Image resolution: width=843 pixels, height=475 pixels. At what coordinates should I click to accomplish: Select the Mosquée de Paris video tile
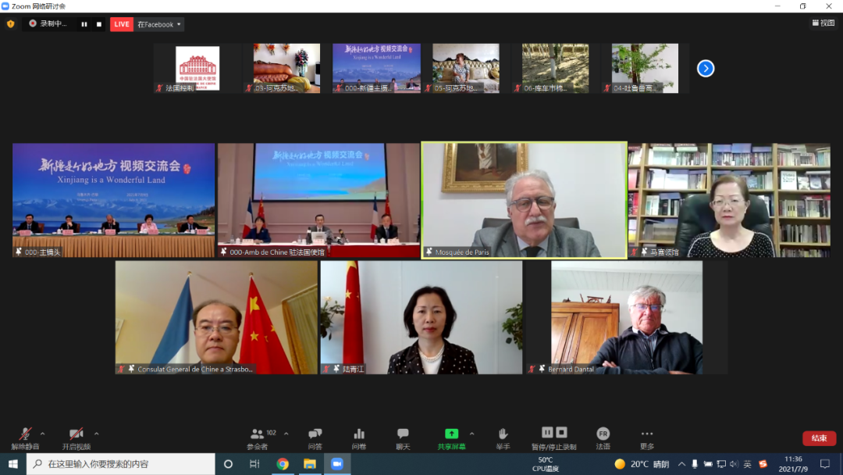tap(524, 200)
